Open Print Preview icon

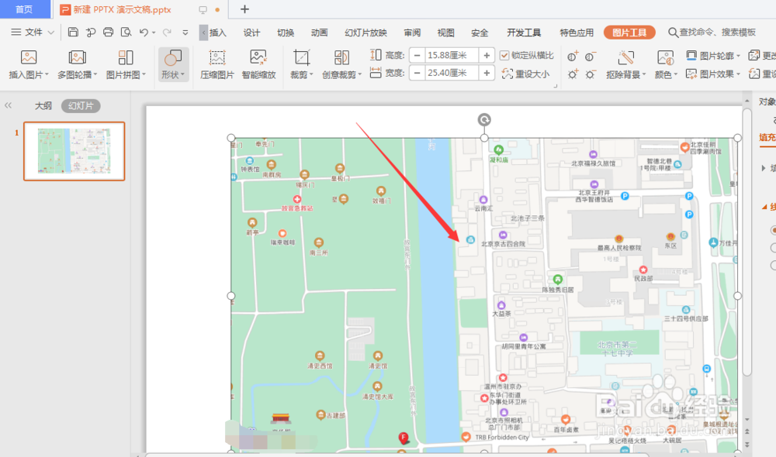pyautogui.click(x=126, y=32)
